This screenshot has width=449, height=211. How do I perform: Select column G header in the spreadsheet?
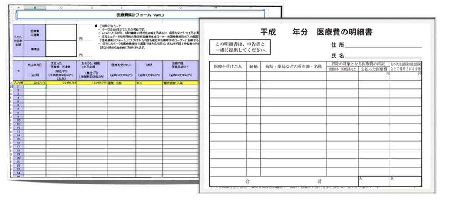pos(181,8)
